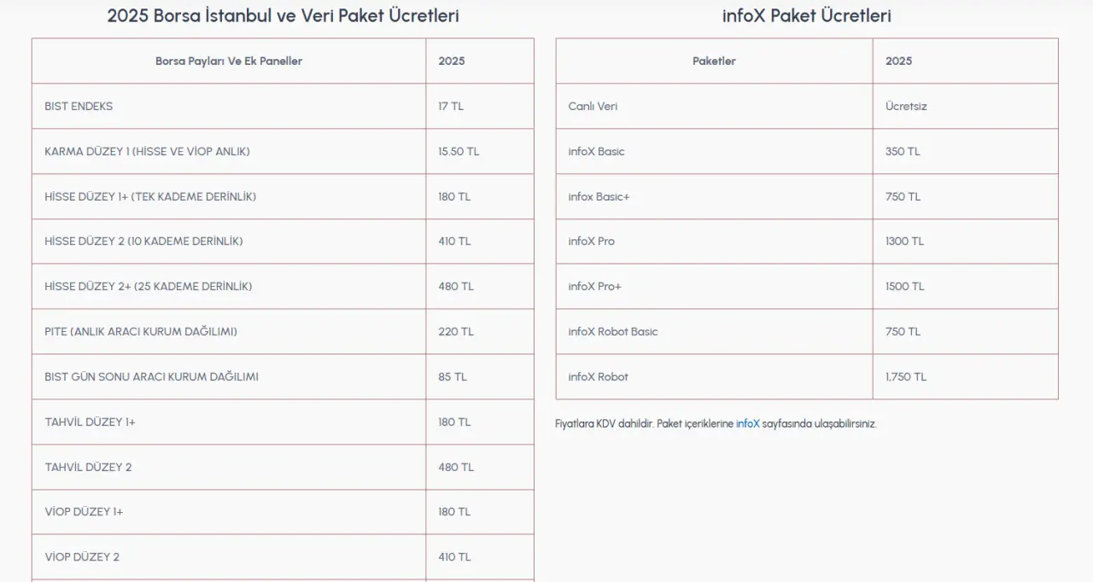The width and height of the screenshot is (1093, 582).
Task: Click the infox Basic+ package cell
Action: 599,197
